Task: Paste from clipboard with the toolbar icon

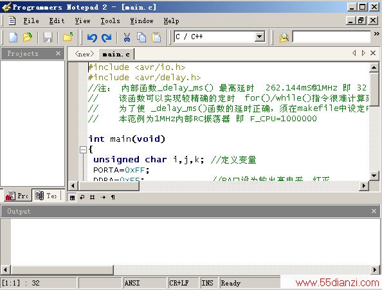Action: pos(156,37)
